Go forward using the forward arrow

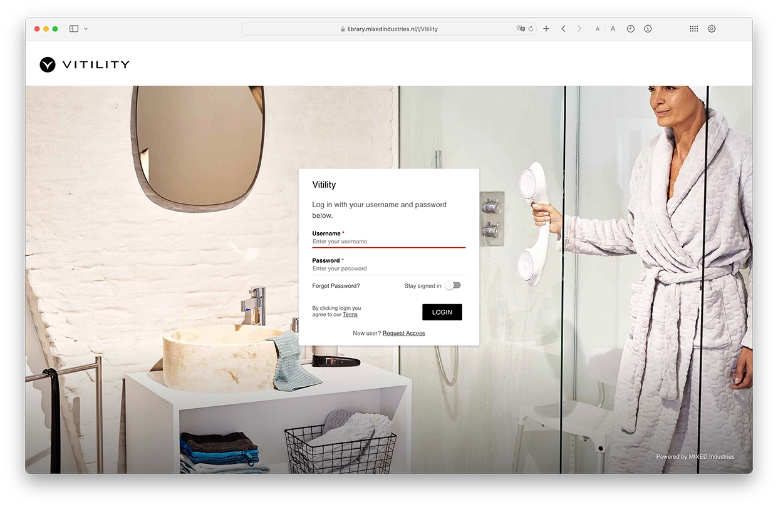click(x=579, y=29)
